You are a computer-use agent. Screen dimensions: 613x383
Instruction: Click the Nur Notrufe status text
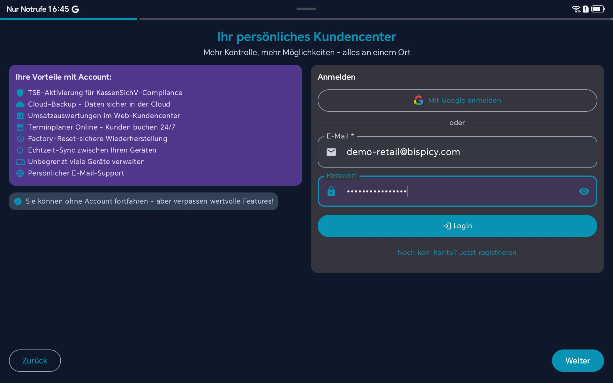click(26, 9)
